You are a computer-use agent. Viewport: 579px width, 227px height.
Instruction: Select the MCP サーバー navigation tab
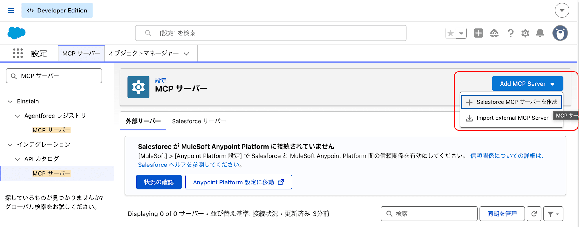[81, 53]
